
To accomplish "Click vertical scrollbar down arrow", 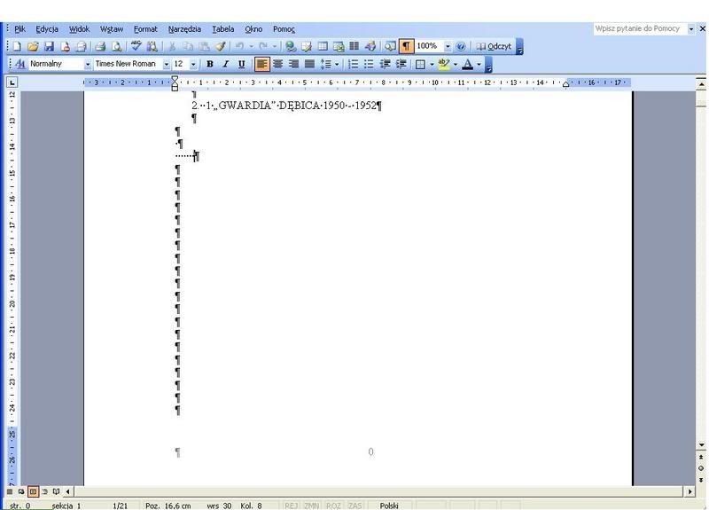I will coord(701,445).
